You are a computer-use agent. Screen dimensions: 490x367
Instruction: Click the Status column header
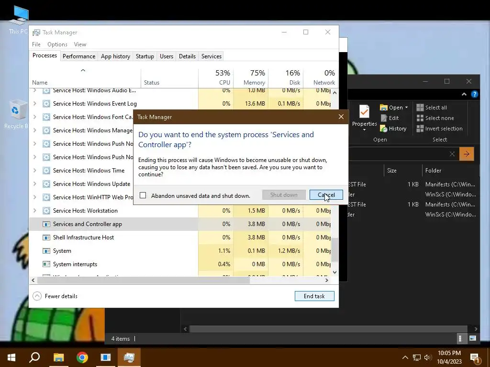(x=169, y=77)
